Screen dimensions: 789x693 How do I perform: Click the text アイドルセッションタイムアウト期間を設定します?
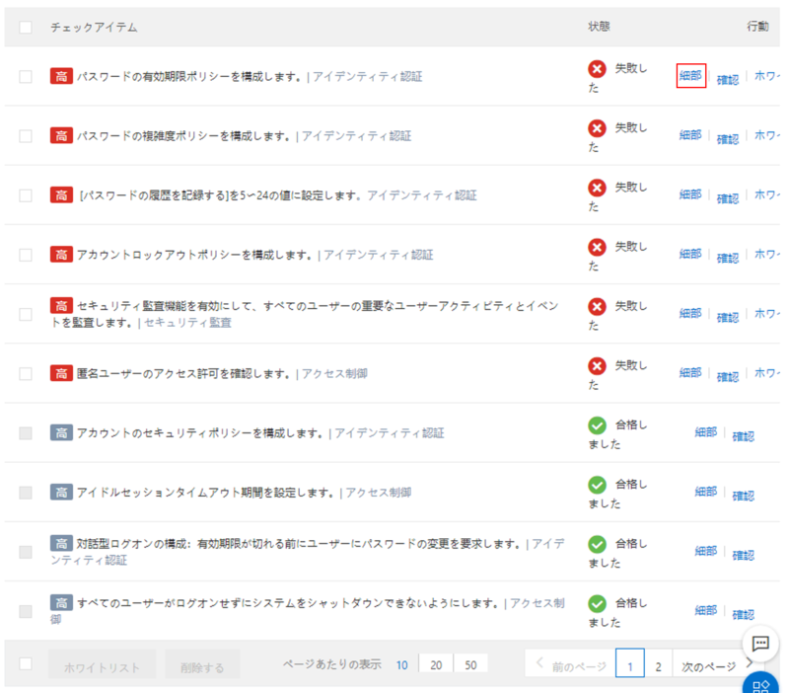point(205,493)
